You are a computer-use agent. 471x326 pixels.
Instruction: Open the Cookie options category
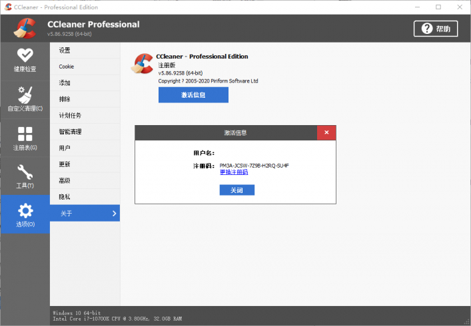85,67
